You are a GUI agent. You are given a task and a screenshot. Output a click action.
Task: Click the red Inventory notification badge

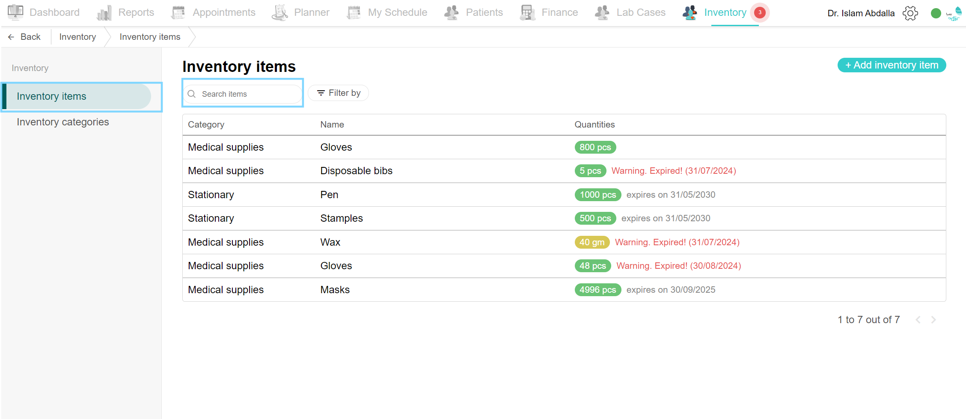760,12
